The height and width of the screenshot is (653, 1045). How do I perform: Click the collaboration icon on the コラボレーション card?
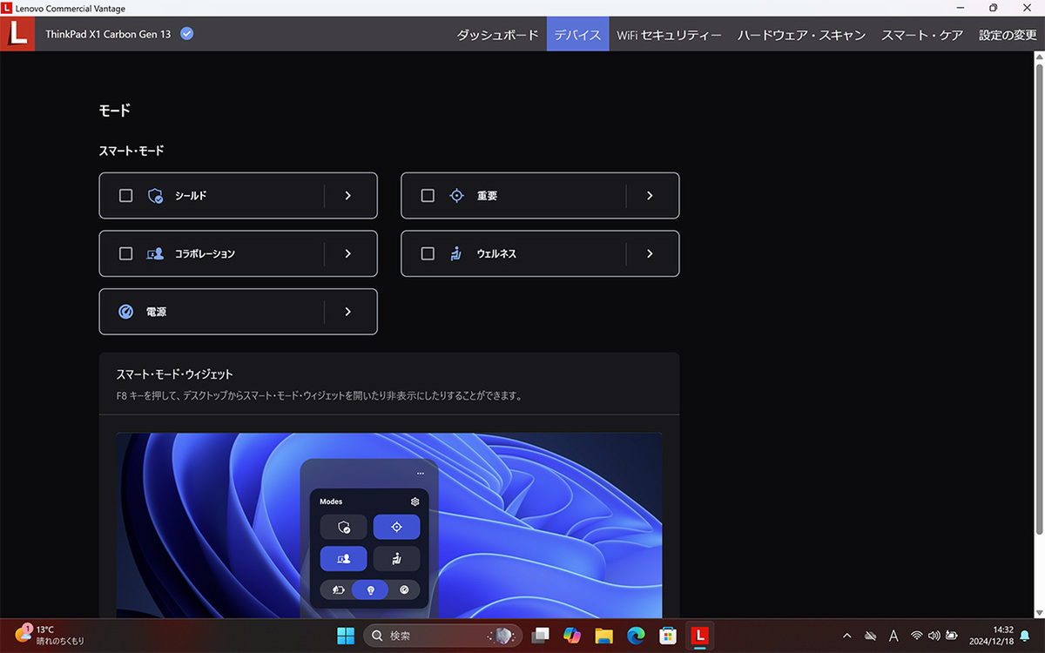tap(156, 253)
